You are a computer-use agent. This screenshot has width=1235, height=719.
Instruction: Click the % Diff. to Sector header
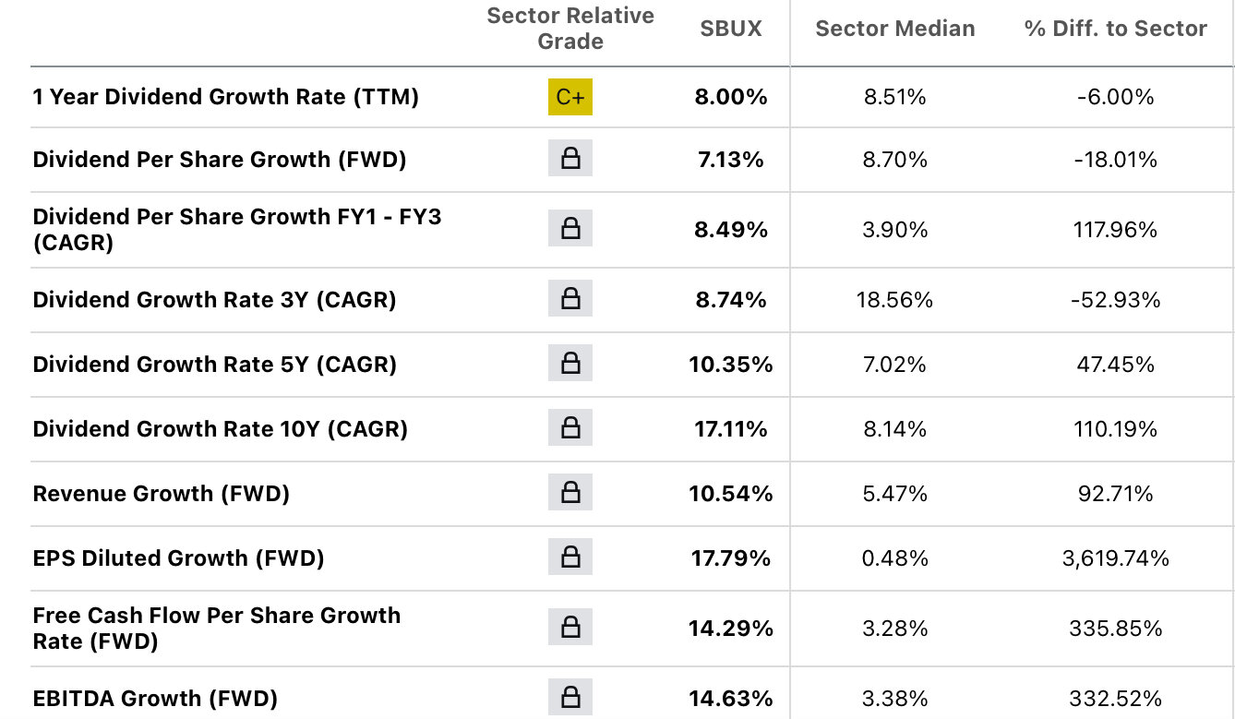point(1115,29)
